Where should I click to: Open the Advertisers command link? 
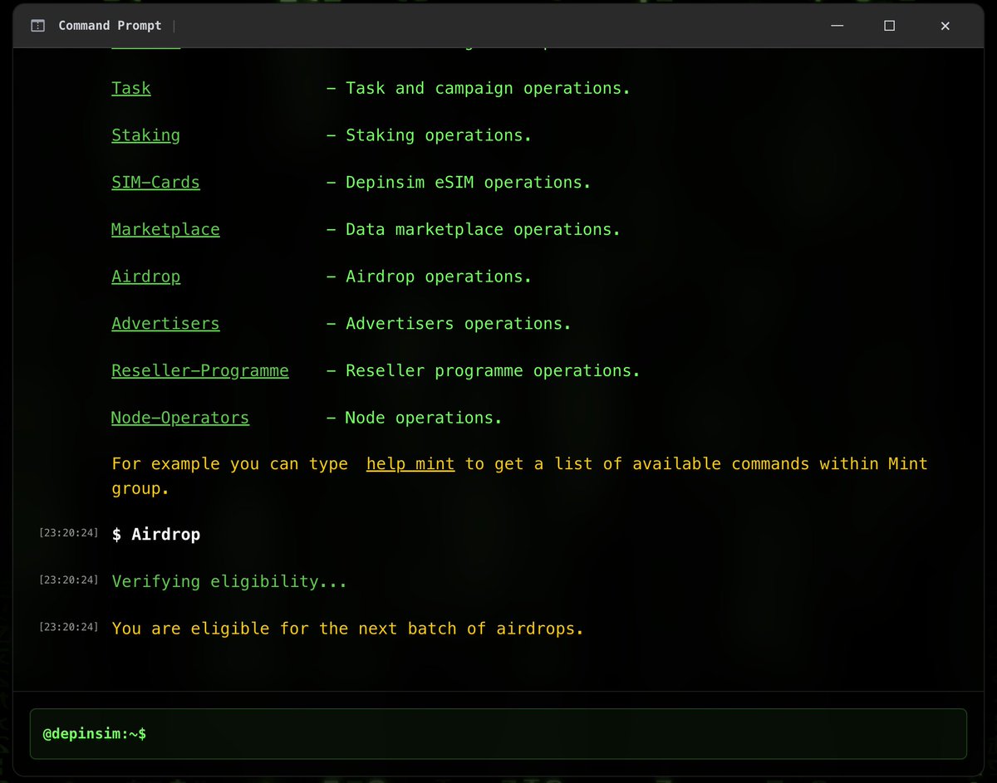[x=165, y=323]
